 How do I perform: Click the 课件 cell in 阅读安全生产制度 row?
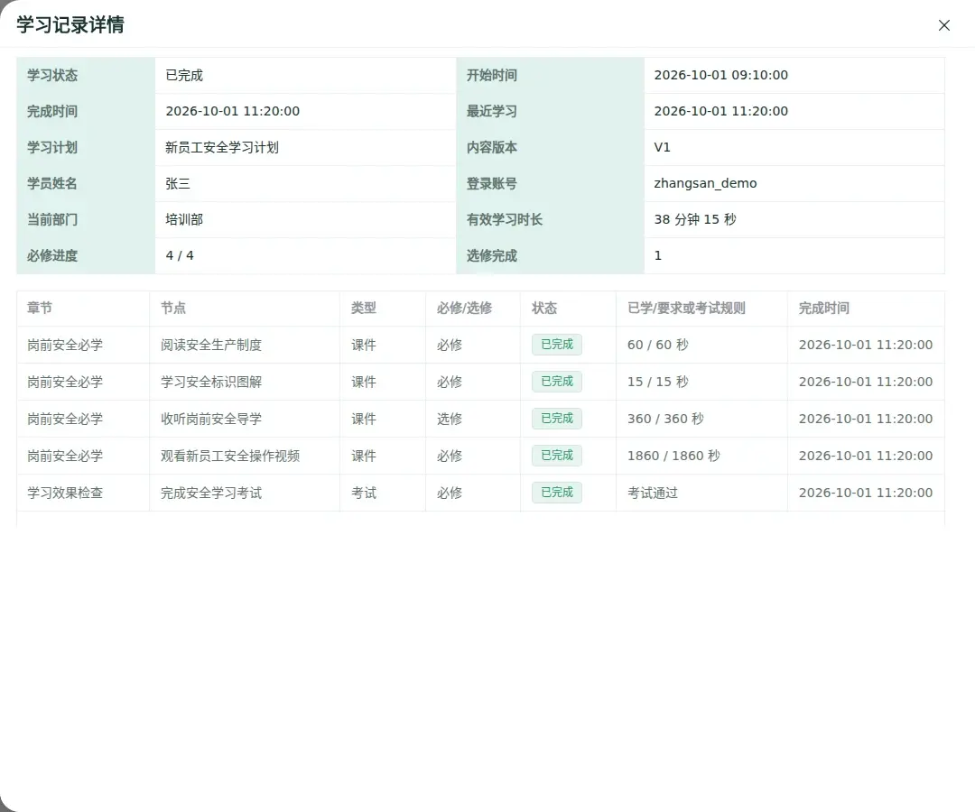383,345
